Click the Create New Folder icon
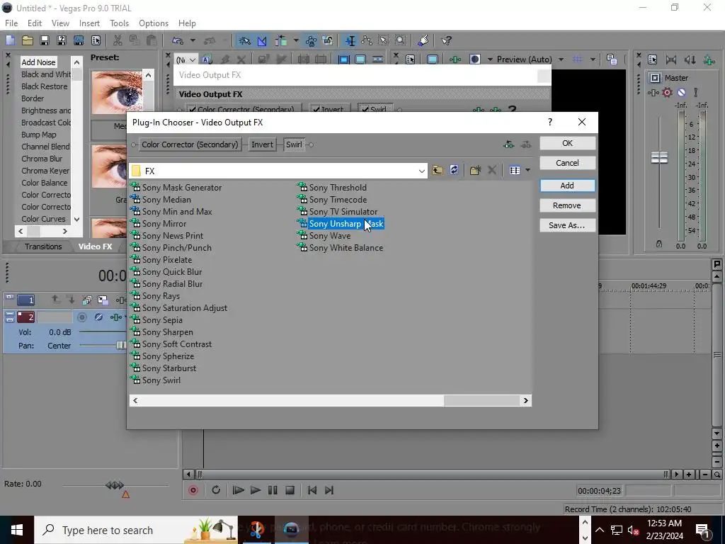Viewport: 725px width, 544px height. pos(475,170)
